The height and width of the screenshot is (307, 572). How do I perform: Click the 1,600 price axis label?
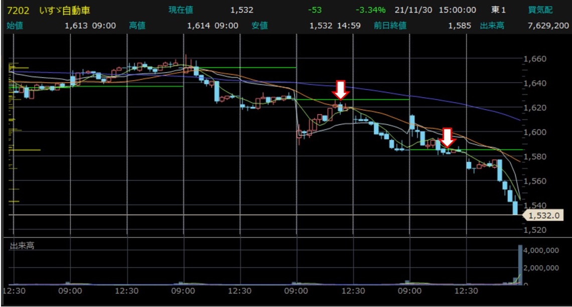(535, 132)
